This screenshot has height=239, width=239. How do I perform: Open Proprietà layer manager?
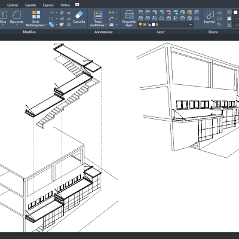[x=129, y=19]
